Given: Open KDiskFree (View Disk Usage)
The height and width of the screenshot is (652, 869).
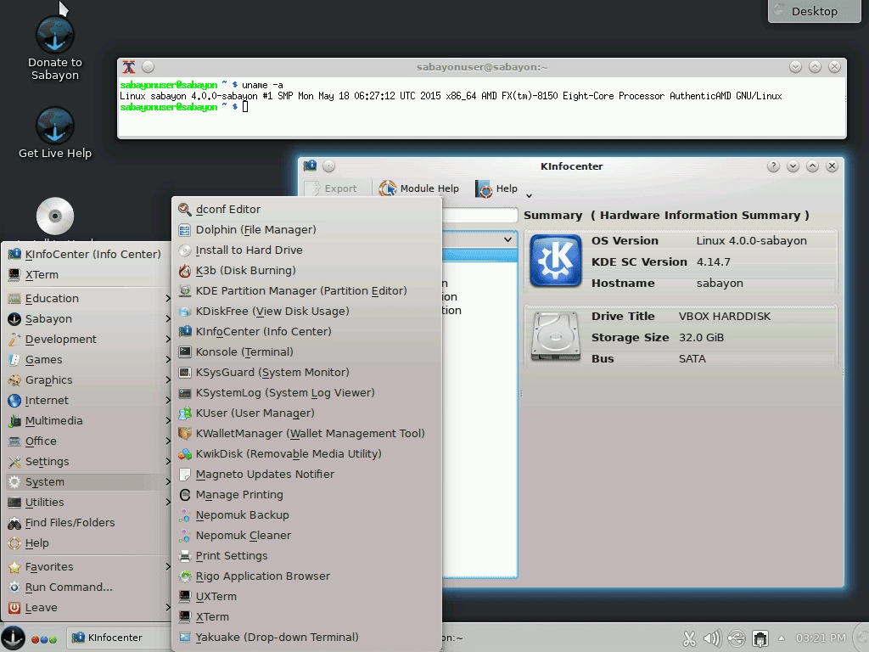Looking at the screenshot, I should pos(306,311).
